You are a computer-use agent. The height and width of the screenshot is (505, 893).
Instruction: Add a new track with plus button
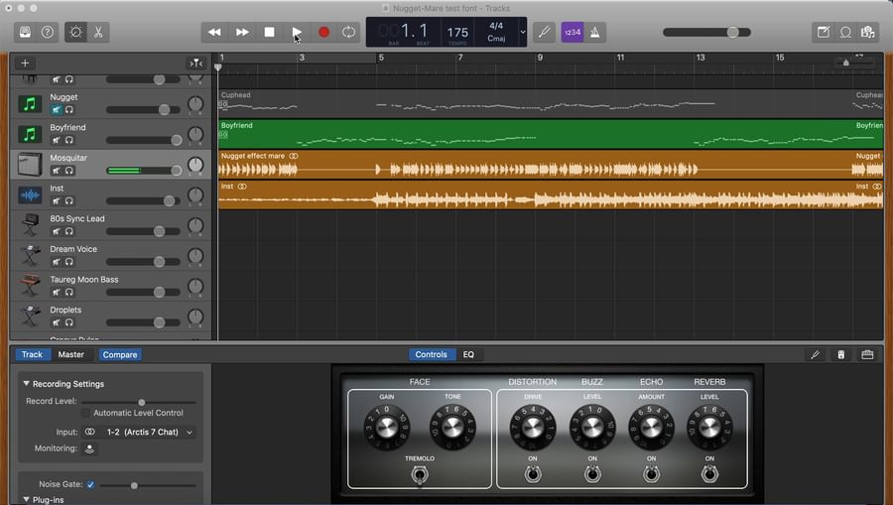point(25,63)
